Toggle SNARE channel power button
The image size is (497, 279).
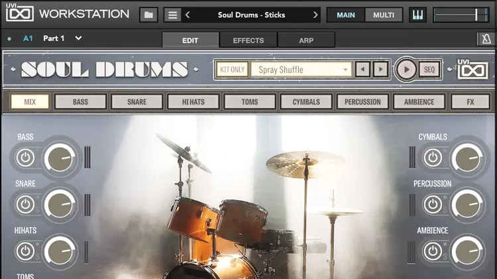click(x=25, y=205)
